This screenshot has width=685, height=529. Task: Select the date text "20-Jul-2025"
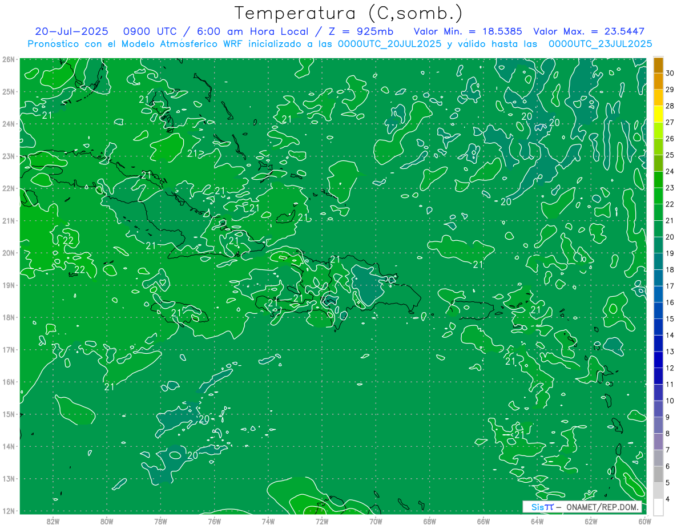(x=71, y=31)
